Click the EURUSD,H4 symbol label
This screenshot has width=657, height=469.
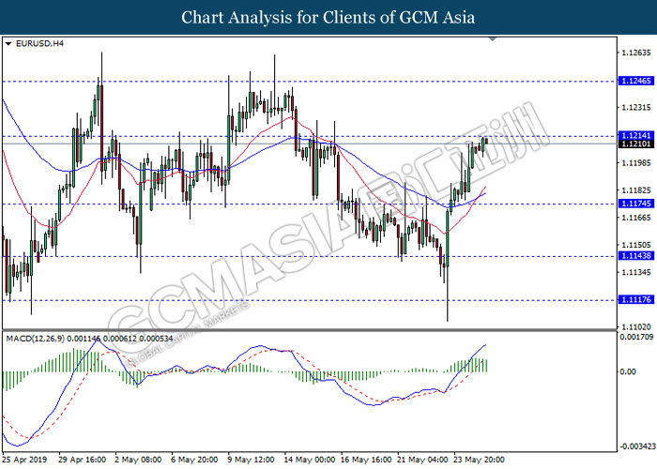pos(39,43)
